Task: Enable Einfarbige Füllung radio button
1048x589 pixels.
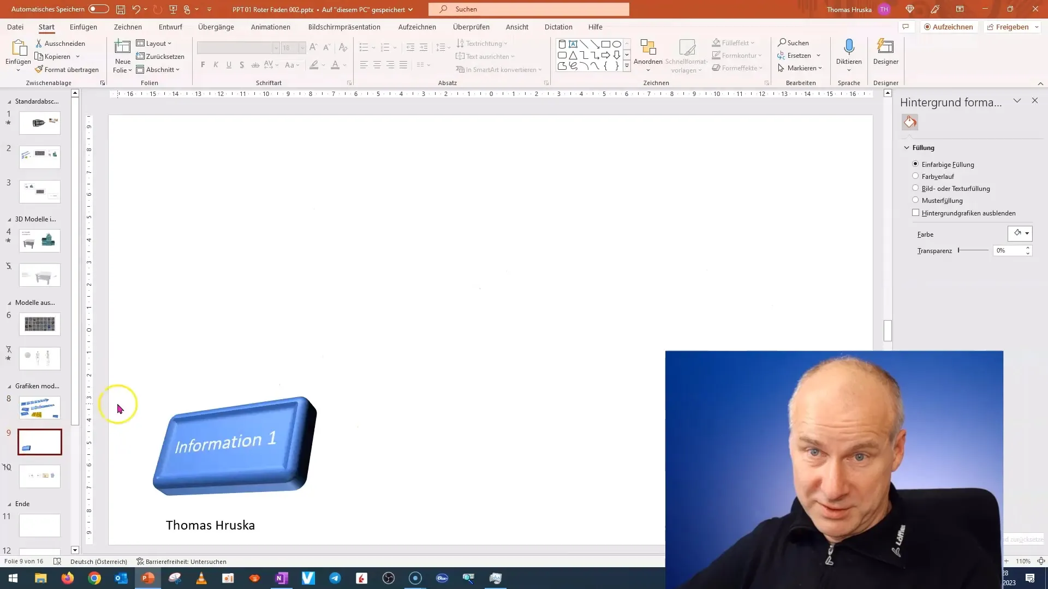Action: tap(915, 164)
